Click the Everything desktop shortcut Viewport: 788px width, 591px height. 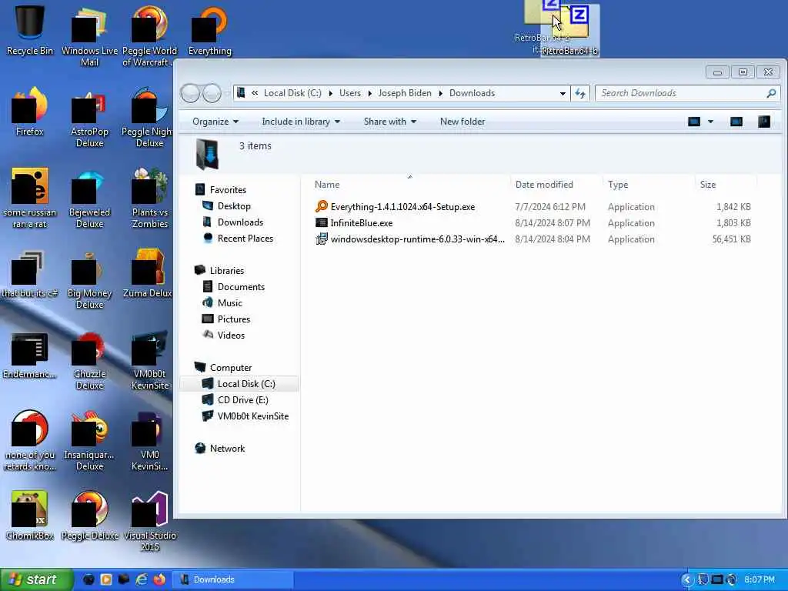(x=209, y=30)
